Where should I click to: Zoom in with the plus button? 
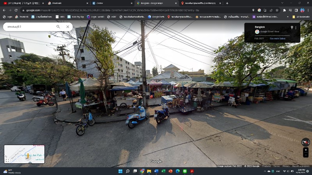(x=306, y=150)
